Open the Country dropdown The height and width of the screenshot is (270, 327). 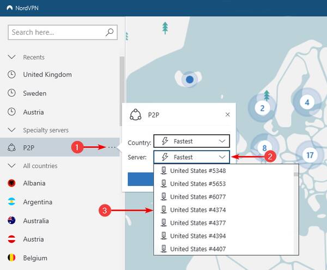tap(192, 141)
